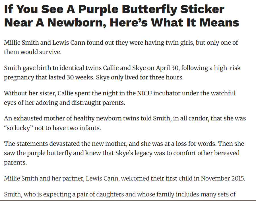This screenshot has width=256, height=201.
Task: Click the sentence "Millie Smith and her partner"
Action: coord(124,179)
